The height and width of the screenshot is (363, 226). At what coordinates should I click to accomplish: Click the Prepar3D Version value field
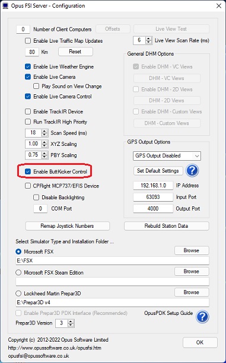(x=62, y=323)
